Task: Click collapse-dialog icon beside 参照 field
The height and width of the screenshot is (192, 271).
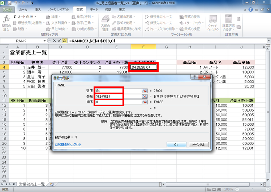Action: tap(145, 96)
